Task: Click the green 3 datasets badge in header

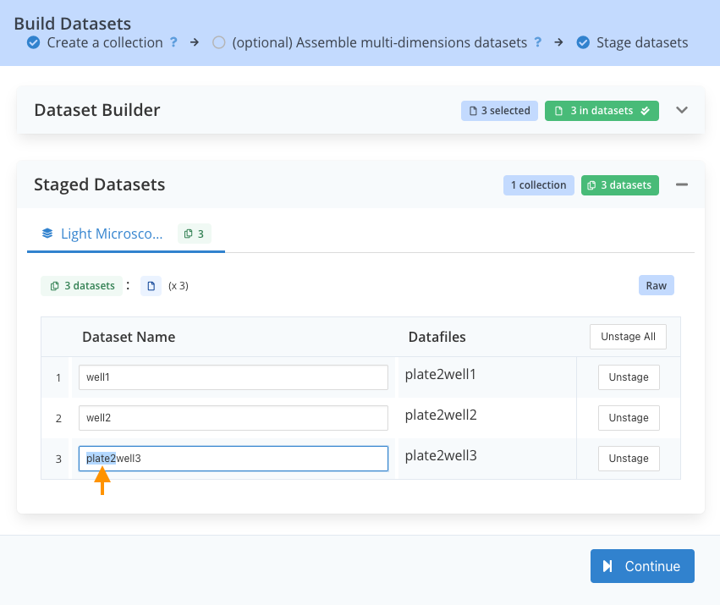Action: tap(620, 185)
